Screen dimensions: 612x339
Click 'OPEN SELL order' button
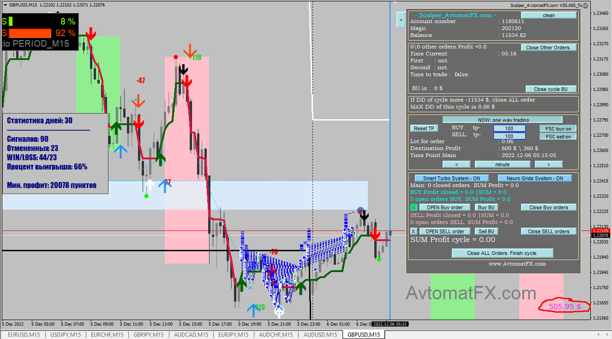(445, 231)
